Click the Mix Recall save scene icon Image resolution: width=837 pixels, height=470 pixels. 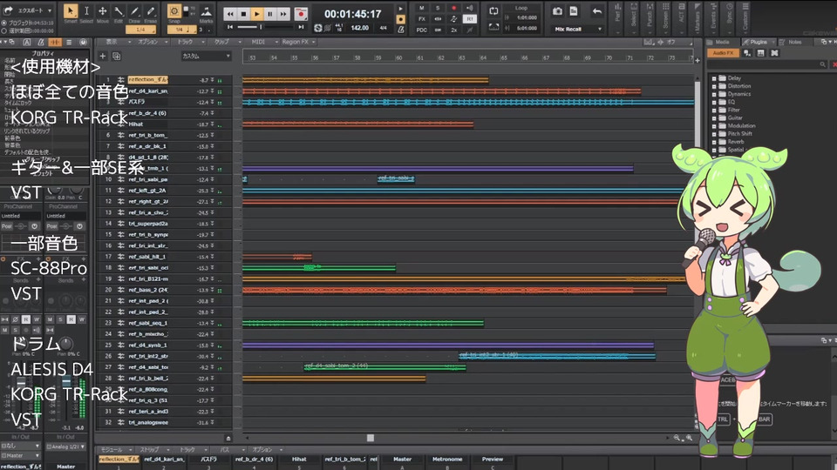[x=574, y=11]
